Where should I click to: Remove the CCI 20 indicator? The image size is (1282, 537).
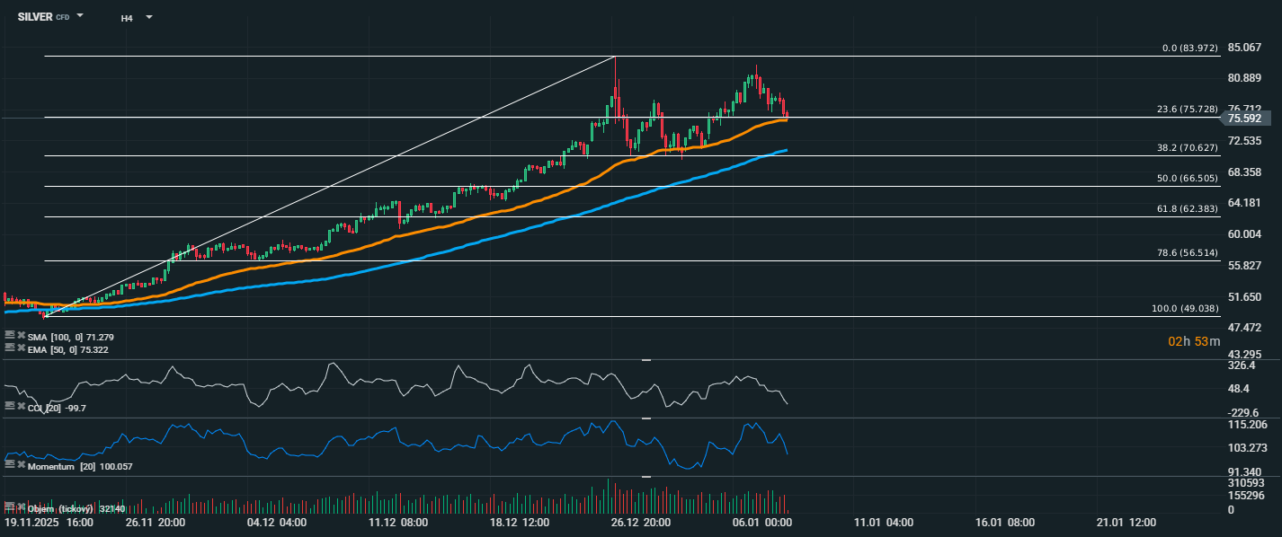tap(21, 407)
